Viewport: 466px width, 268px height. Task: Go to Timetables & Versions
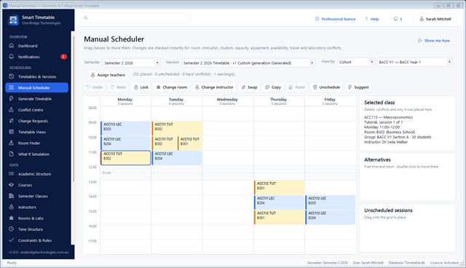tap(36, 76)
